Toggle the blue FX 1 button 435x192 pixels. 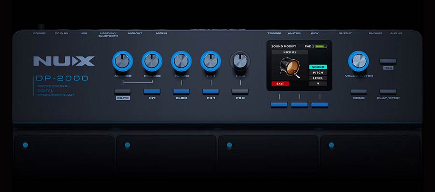click(x=211, y=92)
